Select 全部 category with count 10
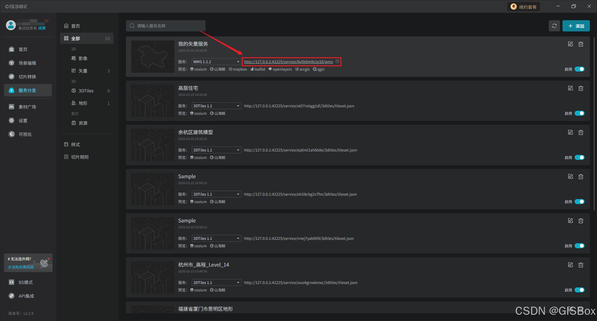Screen dimensions: 597x321 87,38
